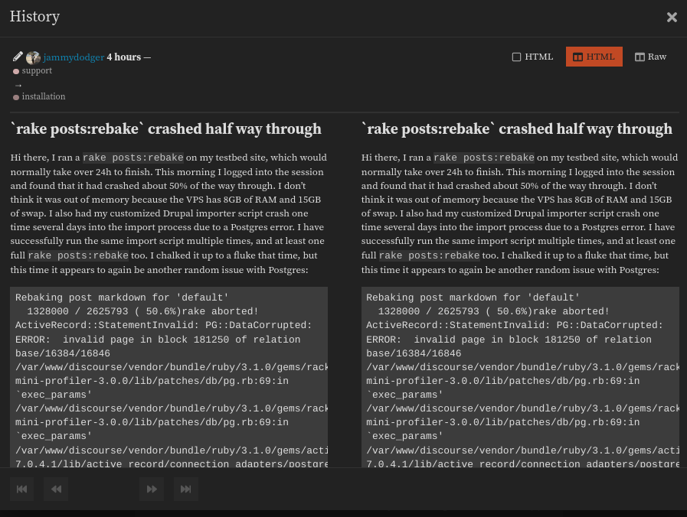Image resolution: width=687 pixels, height=517 pixels.
Task: Open jammydodger's user profile link
Action: [74, 57]
